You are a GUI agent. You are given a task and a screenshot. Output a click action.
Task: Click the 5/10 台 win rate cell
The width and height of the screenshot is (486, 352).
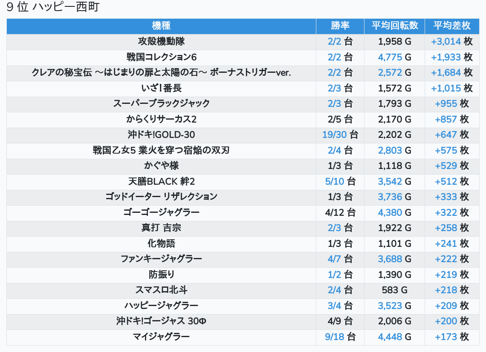click(340, 181)
